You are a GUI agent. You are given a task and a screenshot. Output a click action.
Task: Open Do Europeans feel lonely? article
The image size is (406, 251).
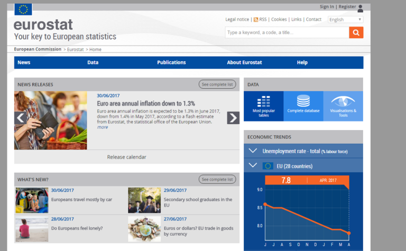point(77,228)
